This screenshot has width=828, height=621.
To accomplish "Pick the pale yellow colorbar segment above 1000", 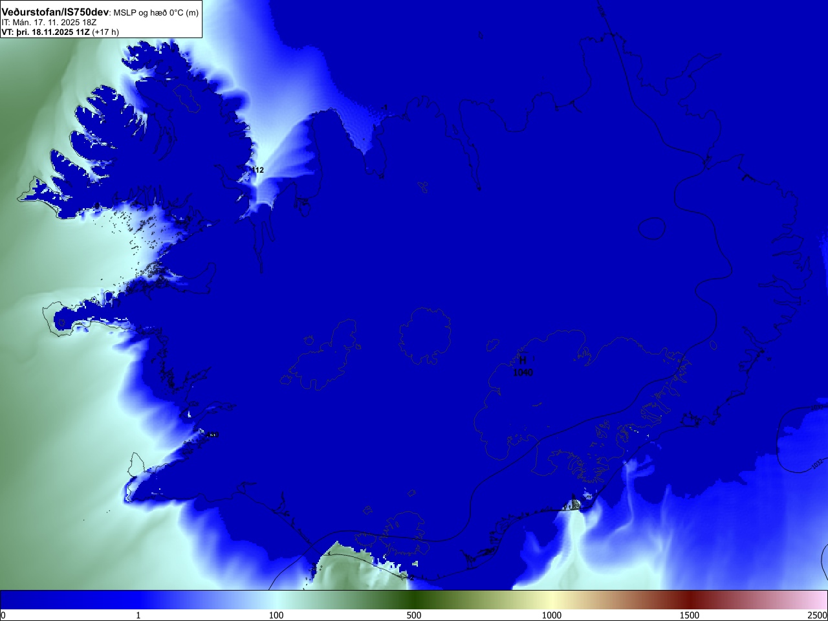I will pos(552,600).
